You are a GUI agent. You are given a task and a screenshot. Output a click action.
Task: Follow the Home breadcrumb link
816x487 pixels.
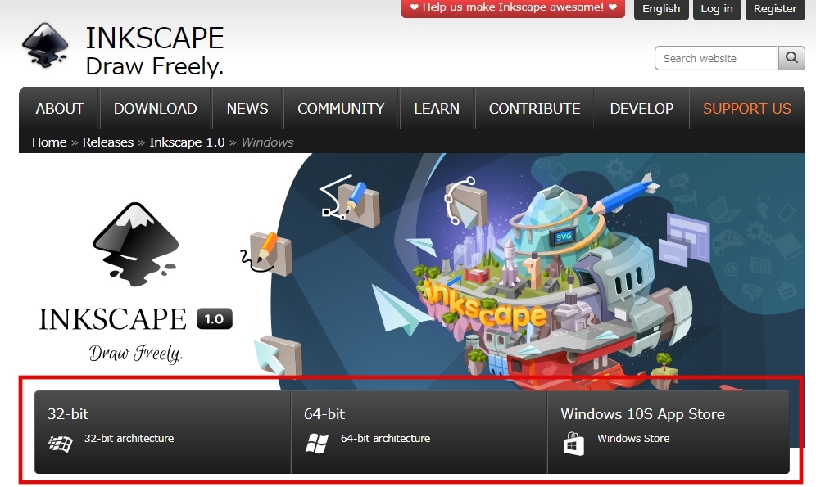[49, 142]
